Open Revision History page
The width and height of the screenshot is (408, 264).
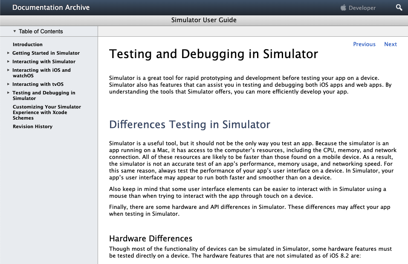pos(32,126)
